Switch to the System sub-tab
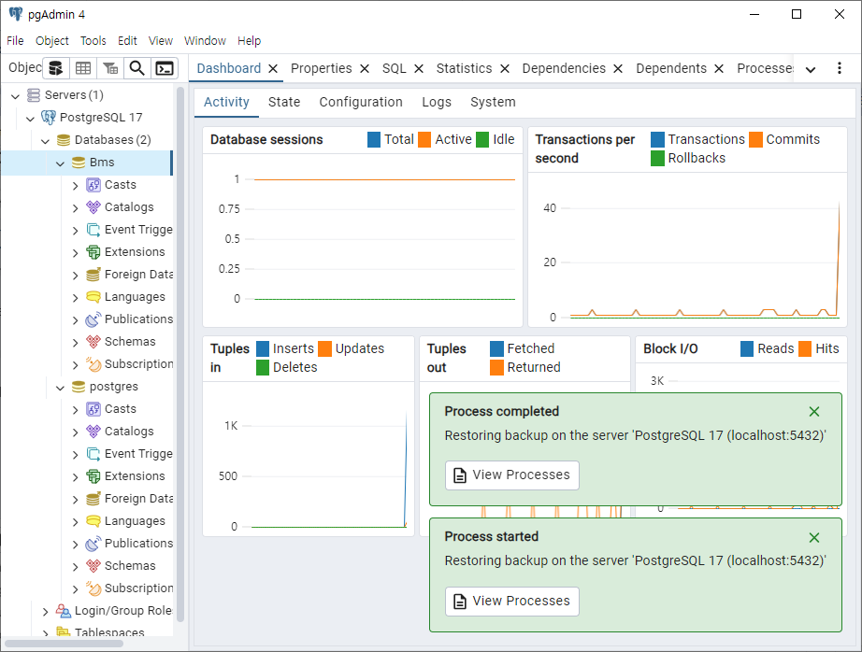 pos(493,102)
